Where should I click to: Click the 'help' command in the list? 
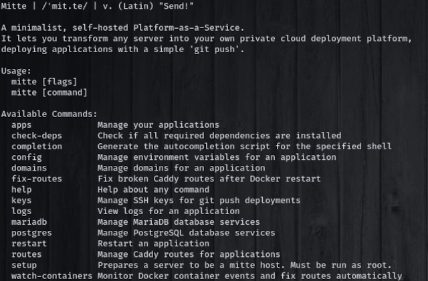pyautogui.click(x=21, y=189)
